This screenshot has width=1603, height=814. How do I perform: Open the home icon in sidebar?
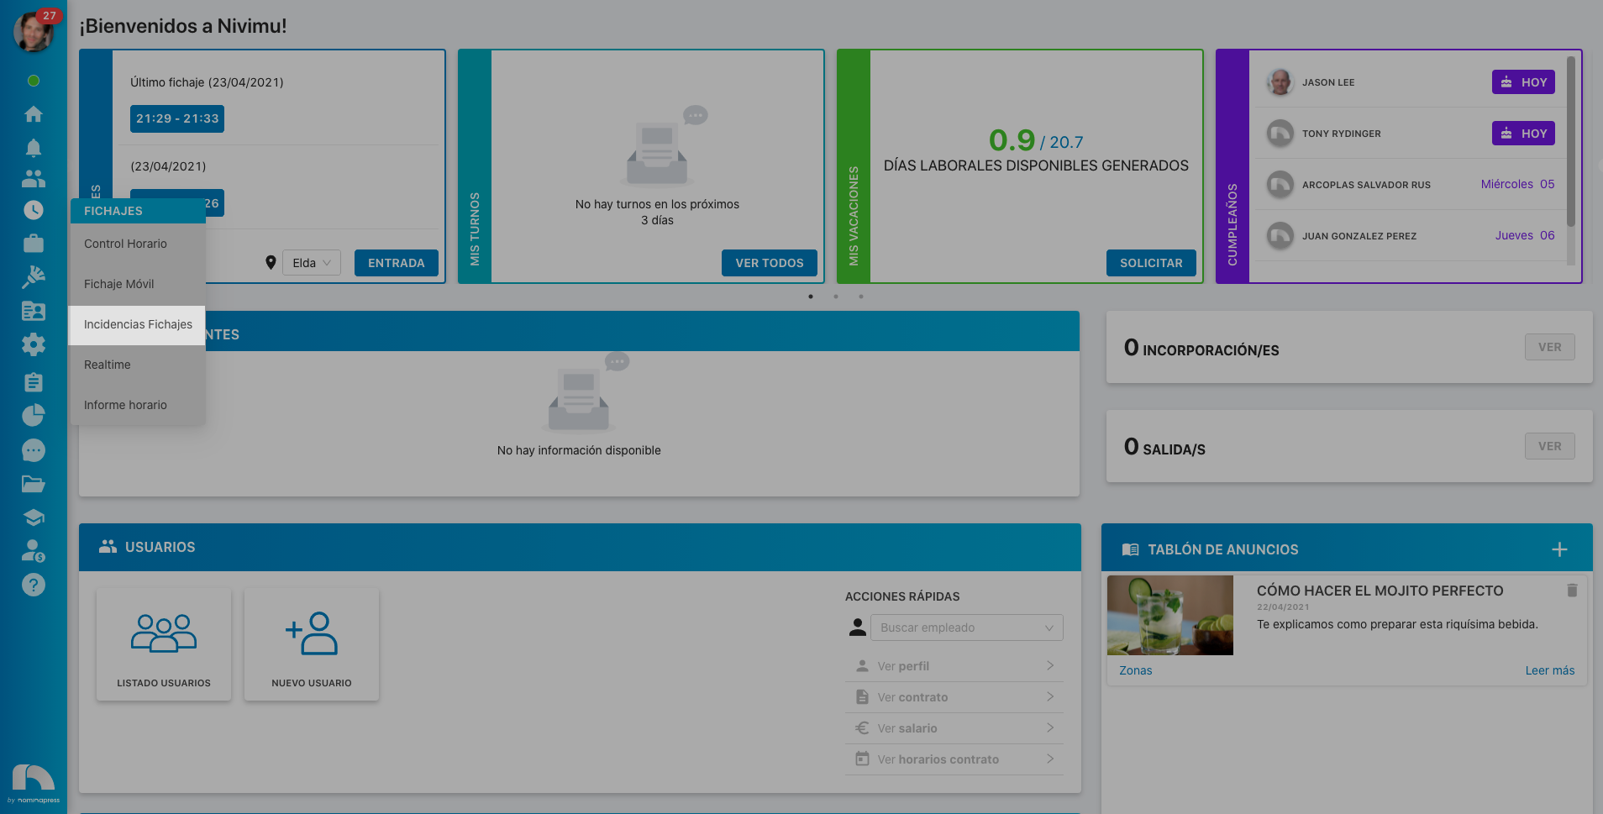[x=34, y=113]
